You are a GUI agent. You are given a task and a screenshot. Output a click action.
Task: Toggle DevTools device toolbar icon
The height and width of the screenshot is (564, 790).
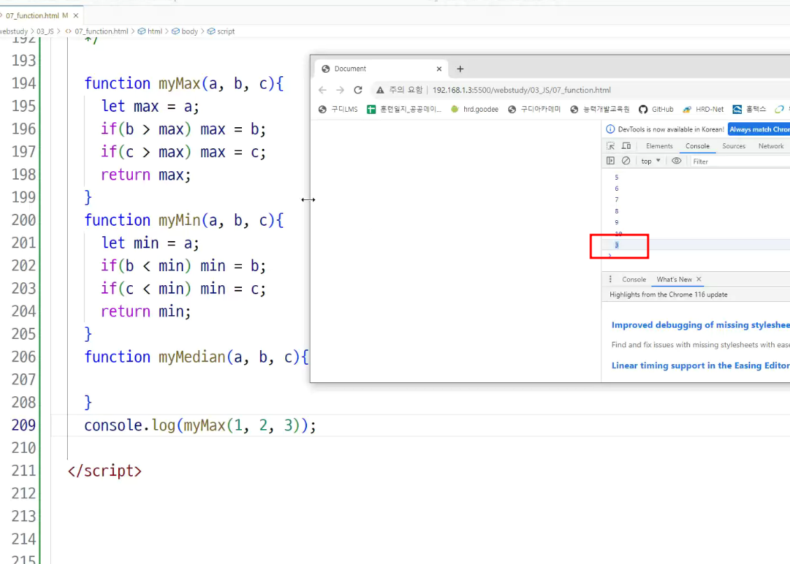(x=626, y=146)
